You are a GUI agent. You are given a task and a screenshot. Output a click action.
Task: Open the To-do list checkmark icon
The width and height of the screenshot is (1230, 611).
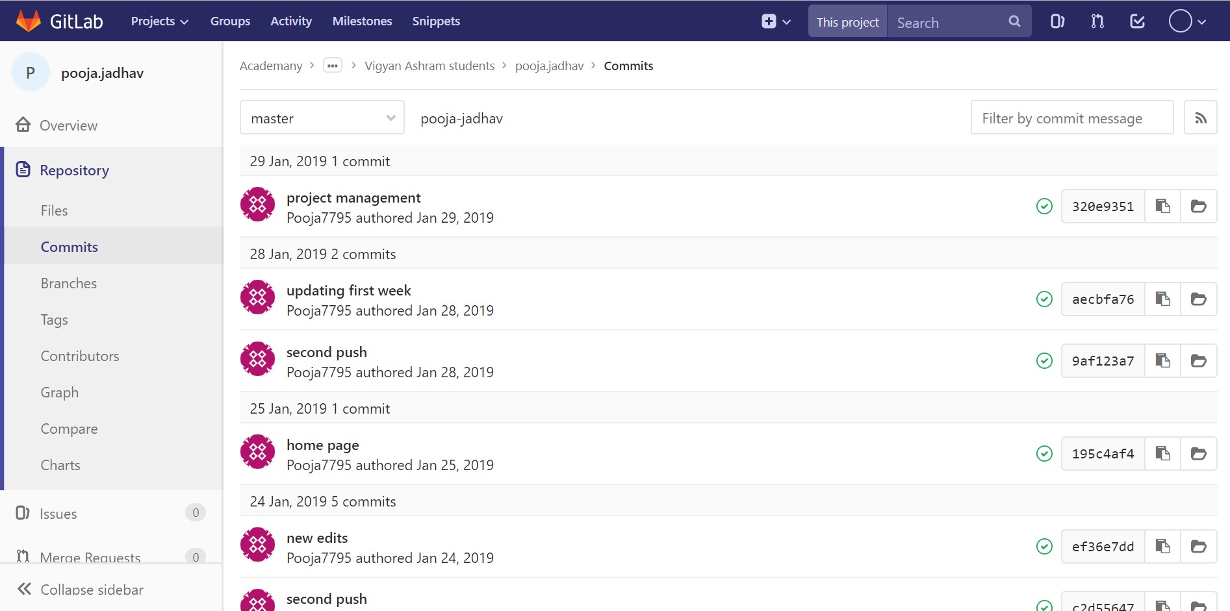tap(1137, 21)
